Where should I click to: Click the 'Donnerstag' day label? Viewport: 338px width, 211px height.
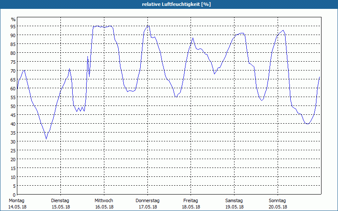tap(147, 201)
